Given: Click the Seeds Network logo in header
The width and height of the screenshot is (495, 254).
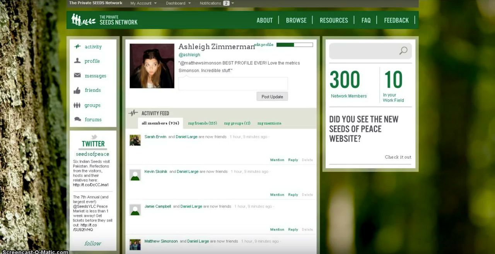Looking at the screenshot, I should 104,20.
